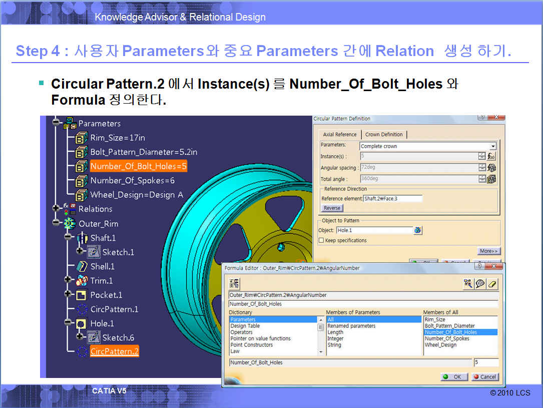
Task: Click the Reference element input field
Action: click(392, 199)
